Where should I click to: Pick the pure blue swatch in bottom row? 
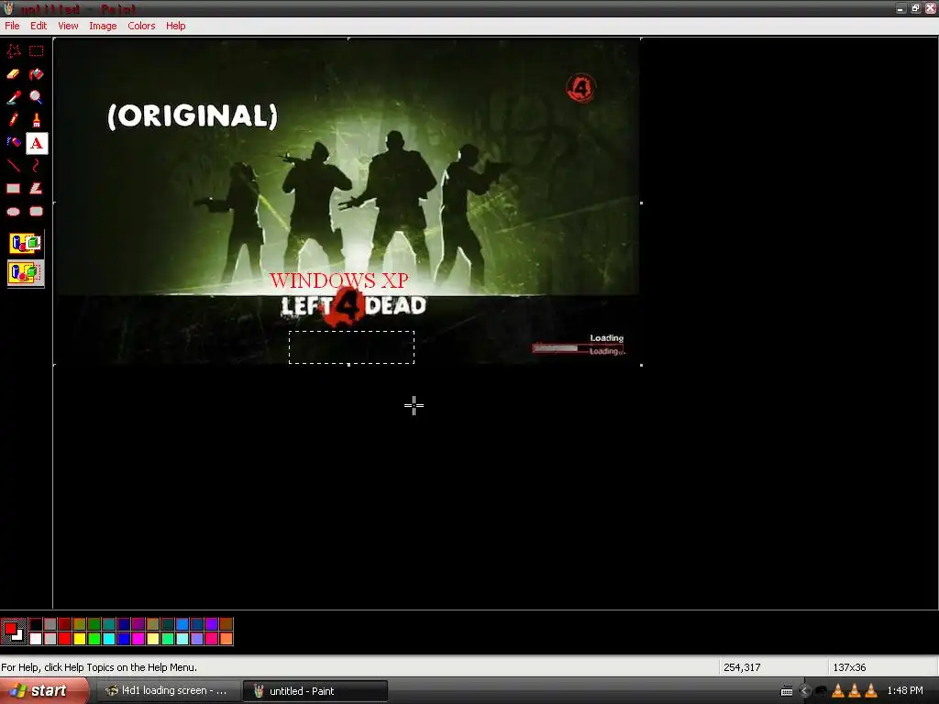coord(124,639)
